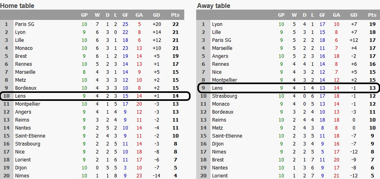
Task: Click Brest in the Home table
Action: [x=21, y=56]
